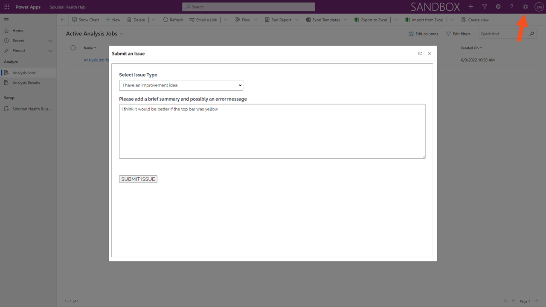Click Edit columns button
Image resolution: width=546 pixels, height=307 pixels.
coord(423,34)
